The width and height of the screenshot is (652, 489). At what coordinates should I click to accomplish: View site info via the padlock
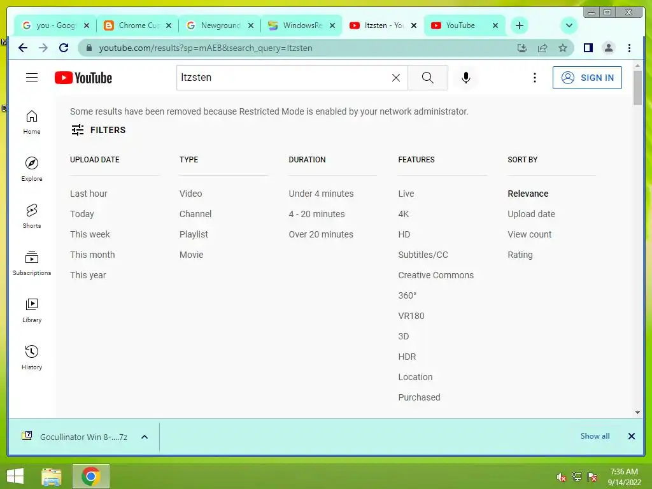tap(89, 48)
